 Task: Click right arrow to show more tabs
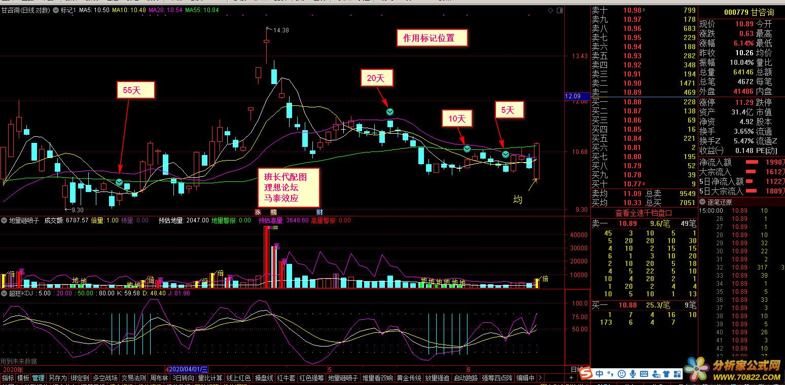click(540, 378)
